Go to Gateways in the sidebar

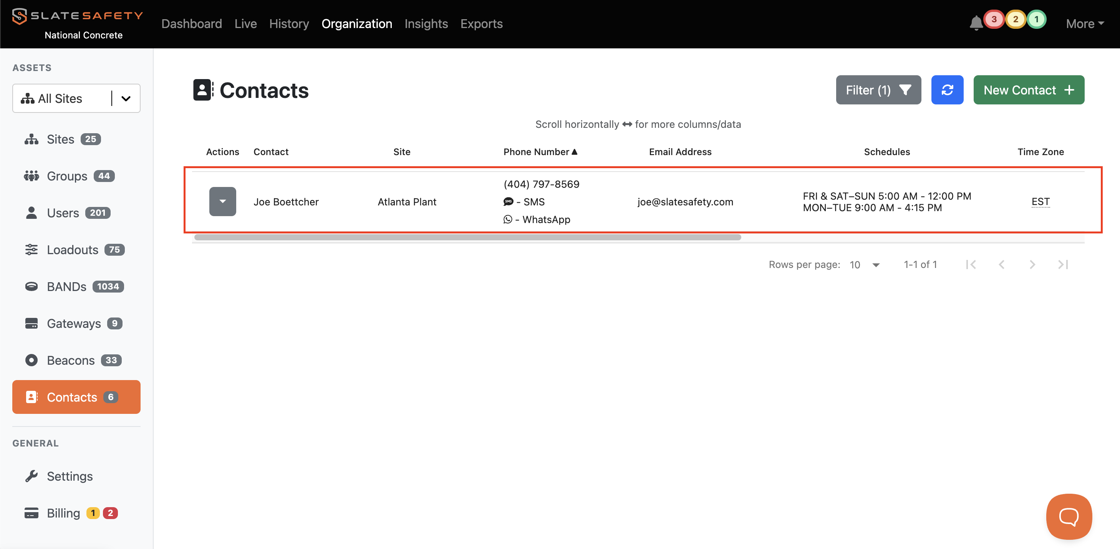point(73,323)
